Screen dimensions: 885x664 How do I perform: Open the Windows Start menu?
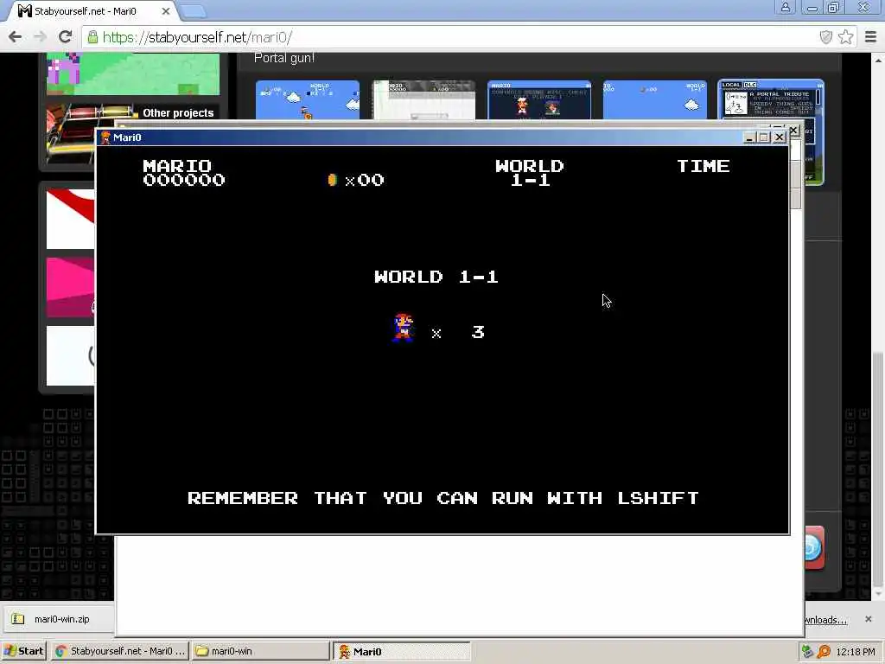coord(23,651)
